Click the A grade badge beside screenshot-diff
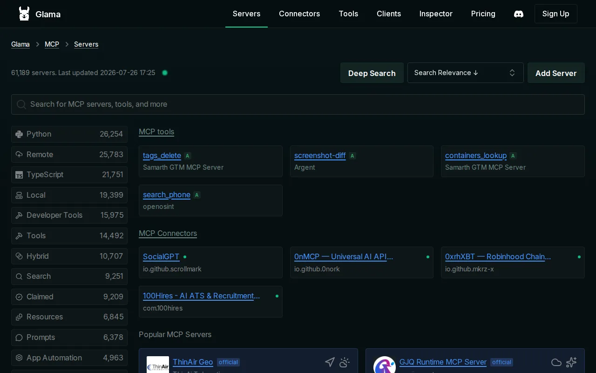This screenshot has height=373, width=596. coord(352,156)
